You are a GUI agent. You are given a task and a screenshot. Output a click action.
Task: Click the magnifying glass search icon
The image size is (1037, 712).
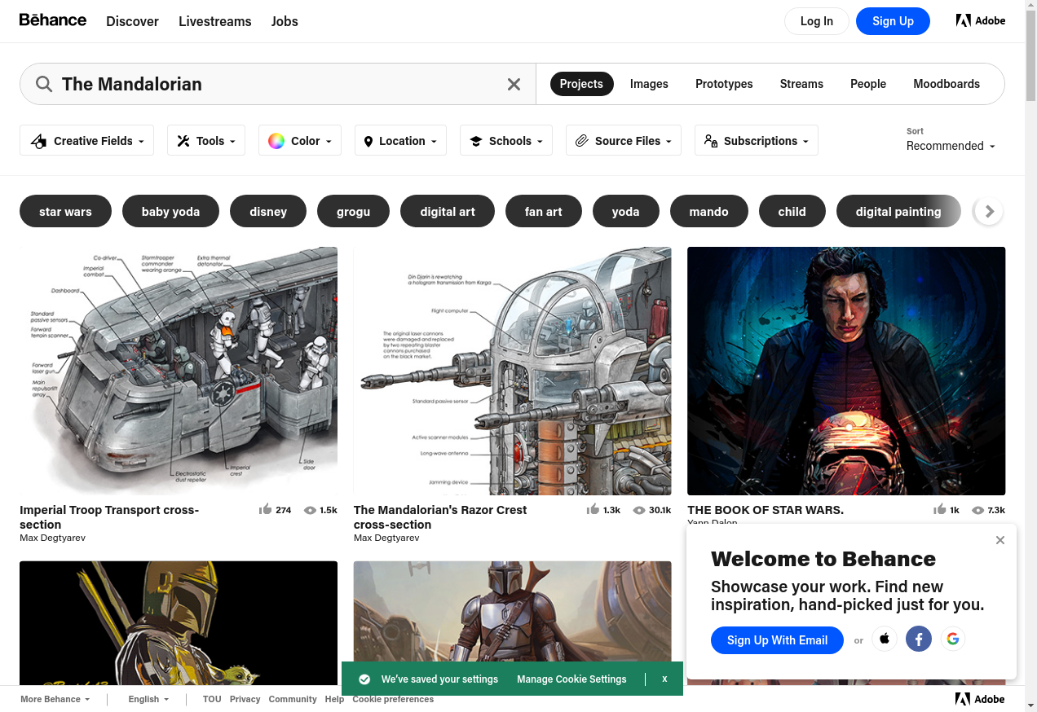pos(44,84)
